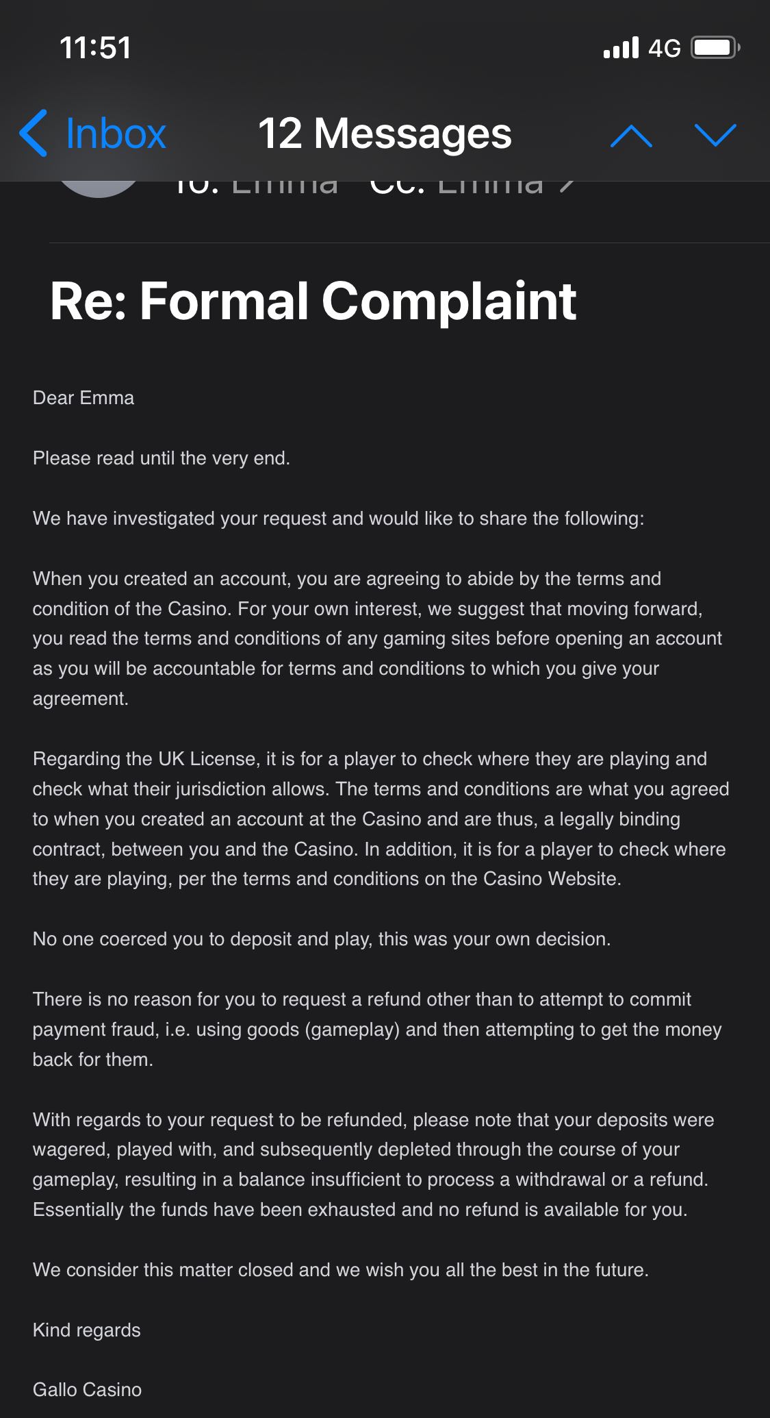
Task: Go to the next message with down arrow
Action: pos(715,135)
